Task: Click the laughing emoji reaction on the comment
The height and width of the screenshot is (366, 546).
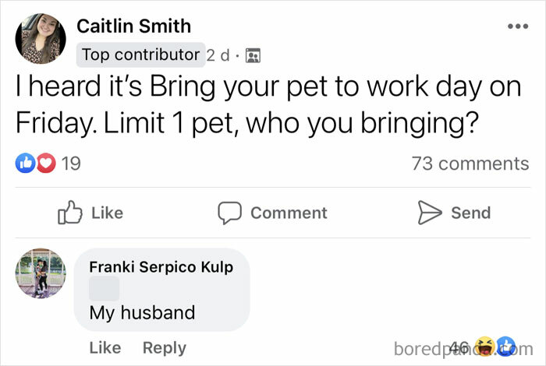Action: 487,347
